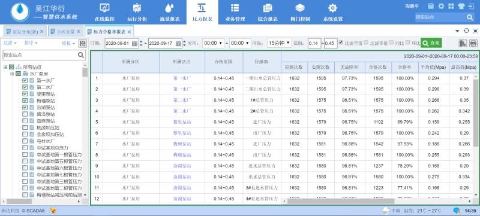
Task: Click the station search magnifier in left panel
Action: coord(81,55)
